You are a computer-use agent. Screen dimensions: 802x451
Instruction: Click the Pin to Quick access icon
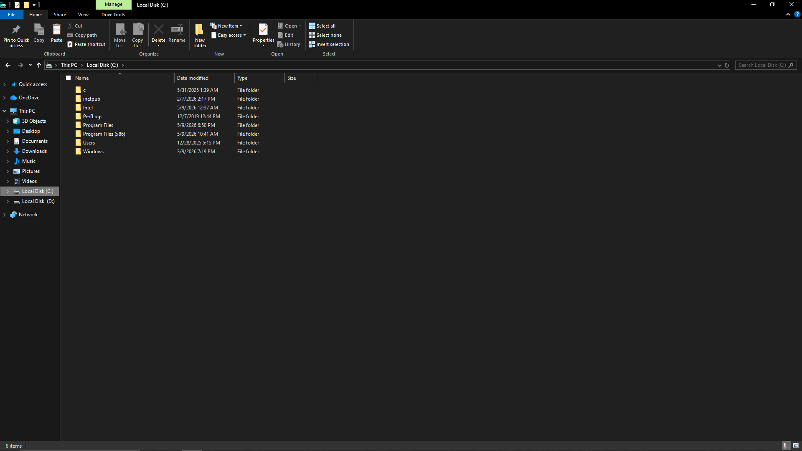click(x=16, y=30)
